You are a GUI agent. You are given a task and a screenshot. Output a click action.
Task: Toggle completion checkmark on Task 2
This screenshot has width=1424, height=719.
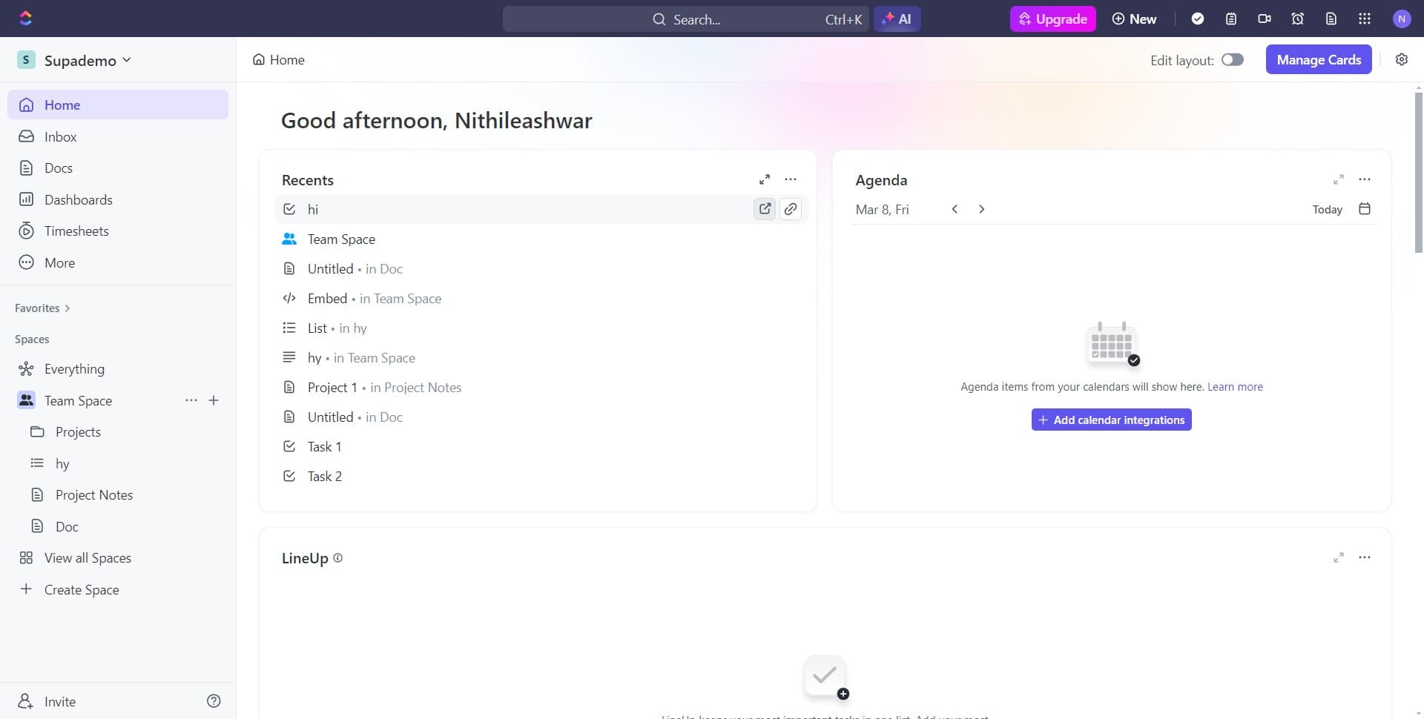tap(289, 476)
